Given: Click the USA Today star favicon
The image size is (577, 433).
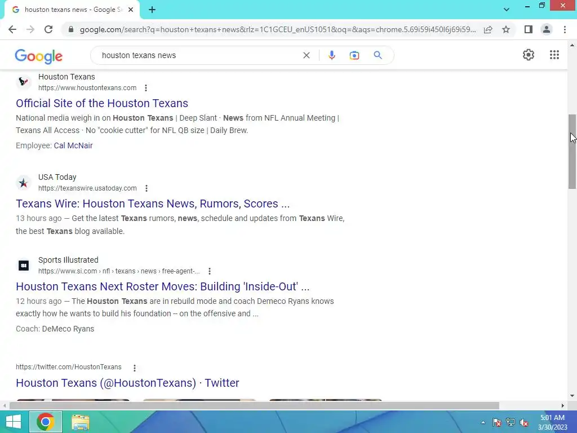Looking at the screenshot, I should (24, 183).
